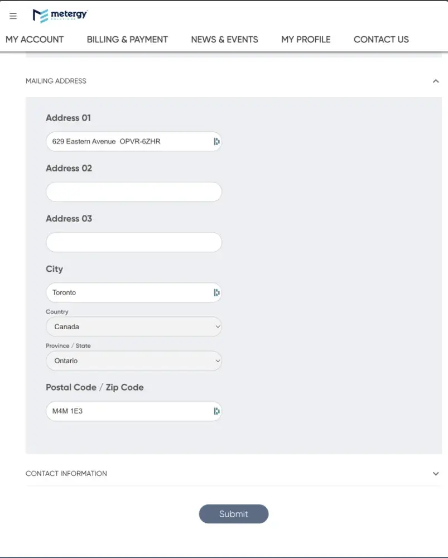Select the City input containing Toronto
The image size is (448, 558).
tap(128, 292)
